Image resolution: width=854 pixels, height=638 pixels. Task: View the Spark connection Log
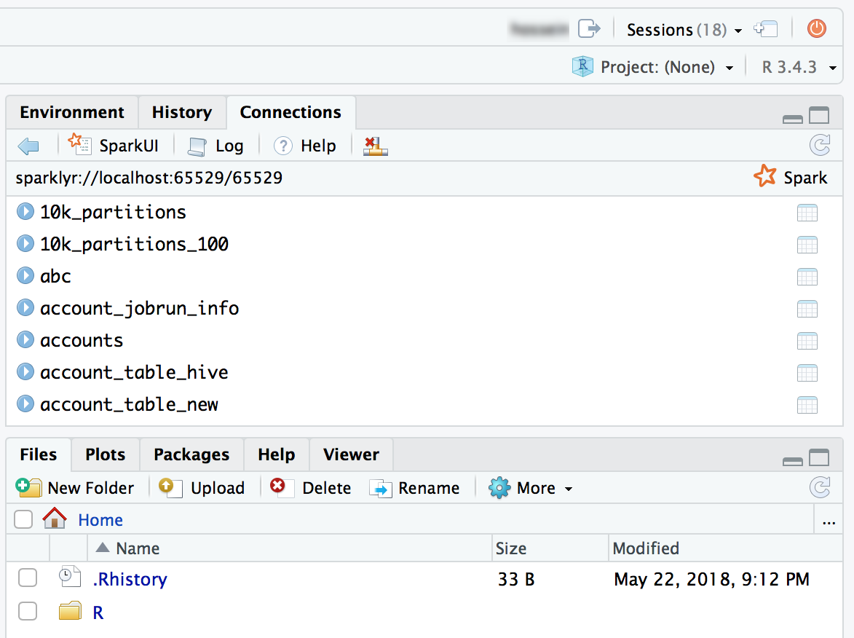pyautogui.click(x=216, y=145)
